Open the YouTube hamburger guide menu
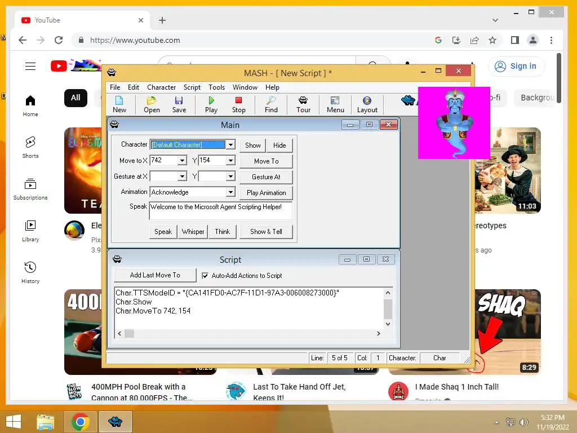This screenshot has height=433, width=577. [x=30, y=67]
